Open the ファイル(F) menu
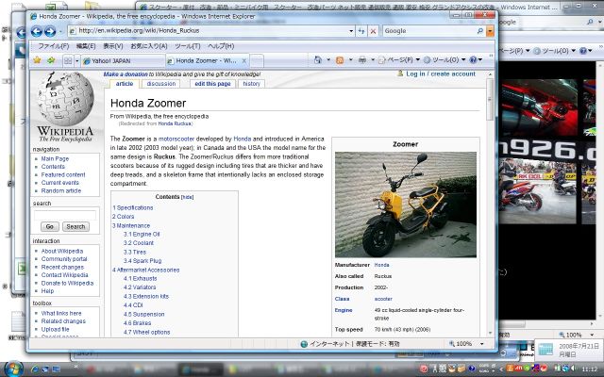Image resolution: width=604 pixels, height=377 pixels. pyautogui.click(x=53, y=46)
